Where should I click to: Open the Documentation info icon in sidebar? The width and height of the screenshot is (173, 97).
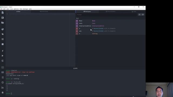pyautogui.click(x=2, y=82)
